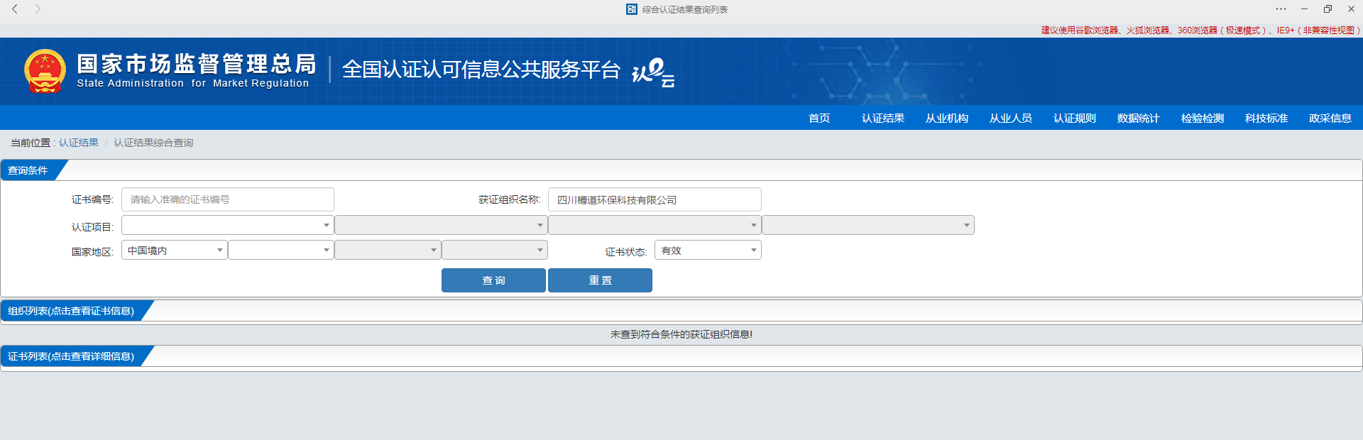
Task: Open the fourth 国家地区 dropdown
Action: coord(495,250)
